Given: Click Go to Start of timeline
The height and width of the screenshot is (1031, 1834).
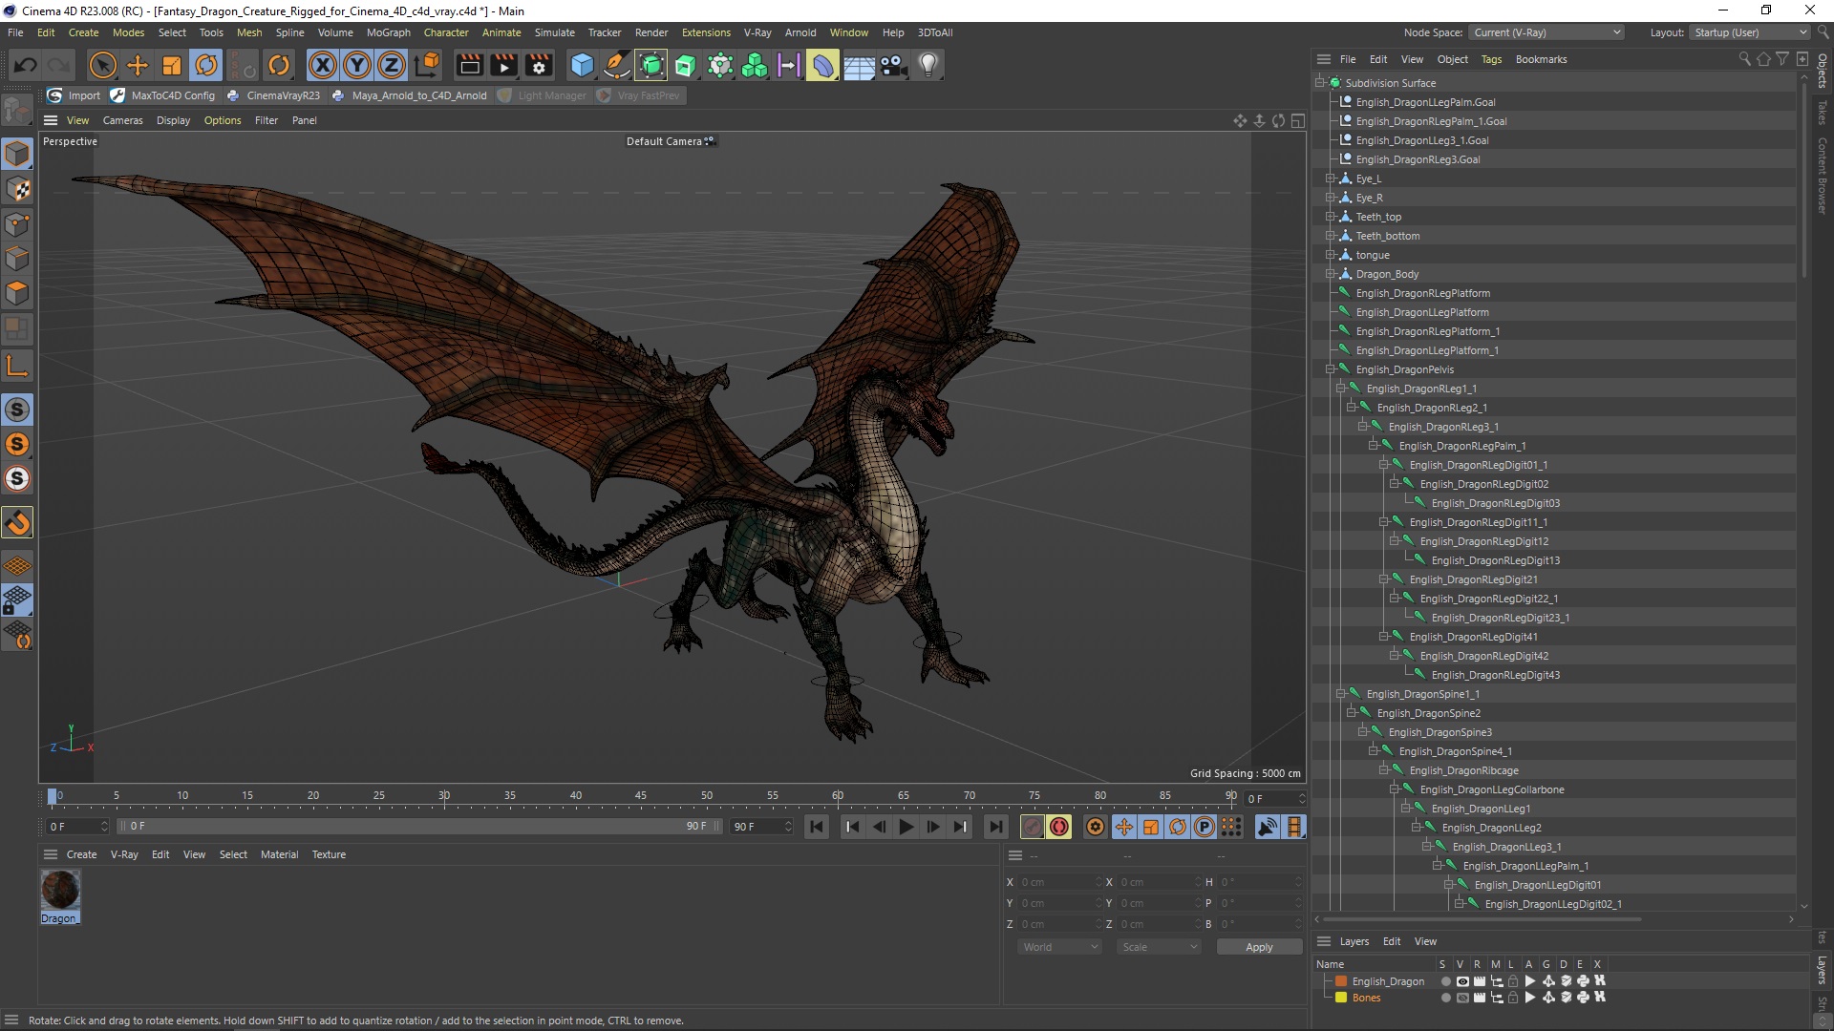Looking at the screenshot, I should tap(817, 827).
